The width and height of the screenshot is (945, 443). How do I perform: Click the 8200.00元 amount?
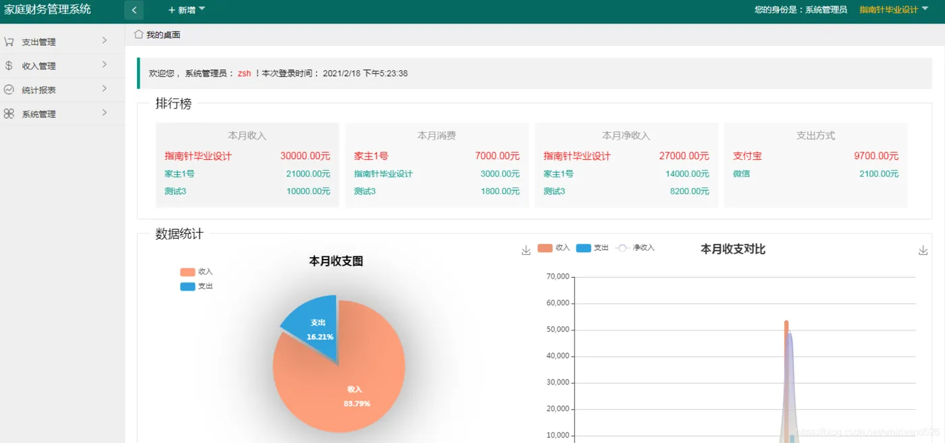coord(690,191)
